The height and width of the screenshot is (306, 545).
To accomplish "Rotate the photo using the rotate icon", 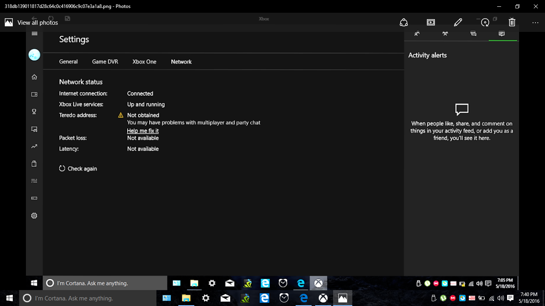I will [x=485, y=22].
